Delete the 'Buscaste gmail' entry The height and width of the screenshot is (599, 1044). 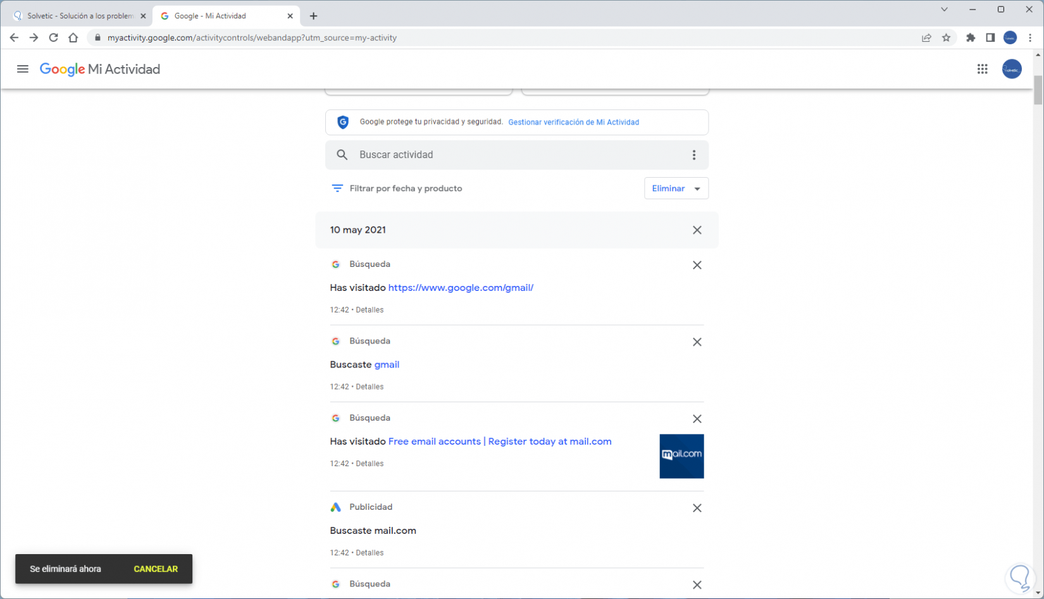pyautogui.click(x=697, y=342)
